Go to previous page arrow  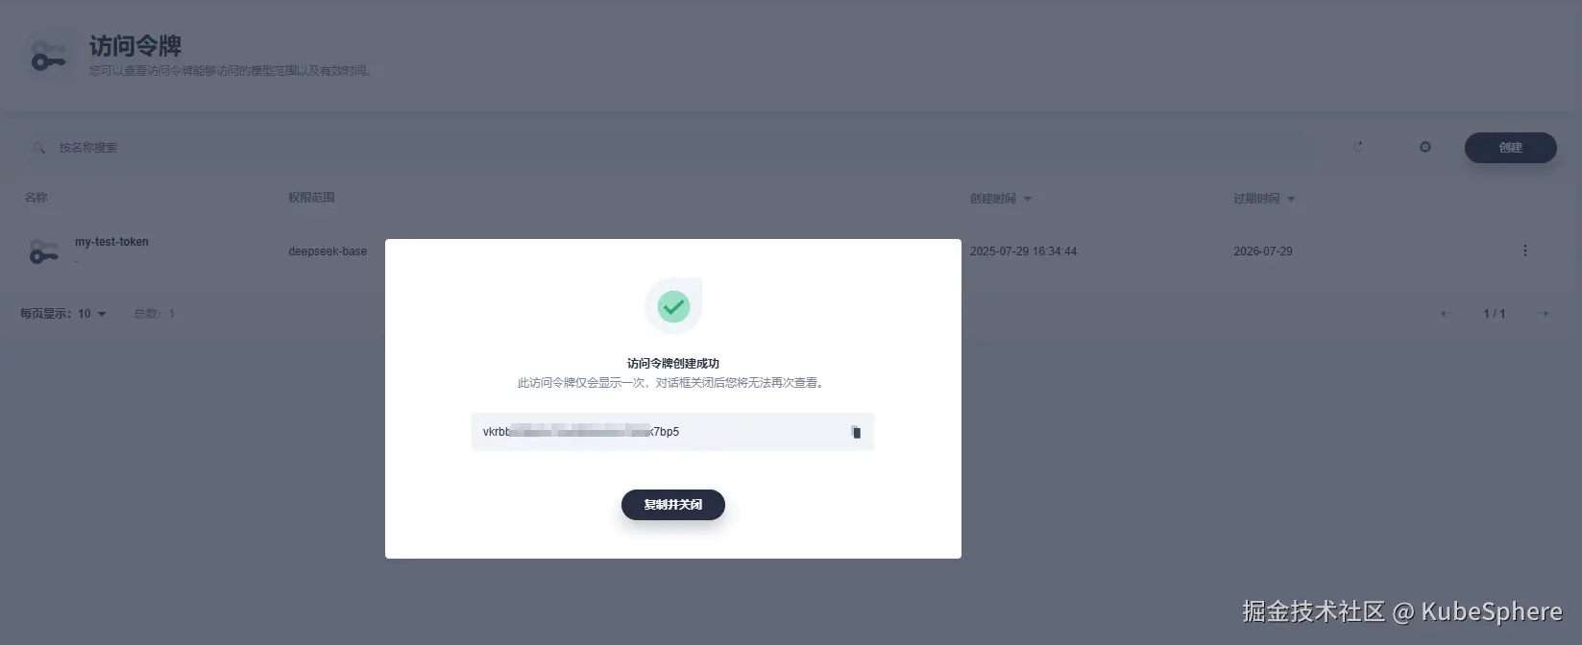pos(1447,314)
